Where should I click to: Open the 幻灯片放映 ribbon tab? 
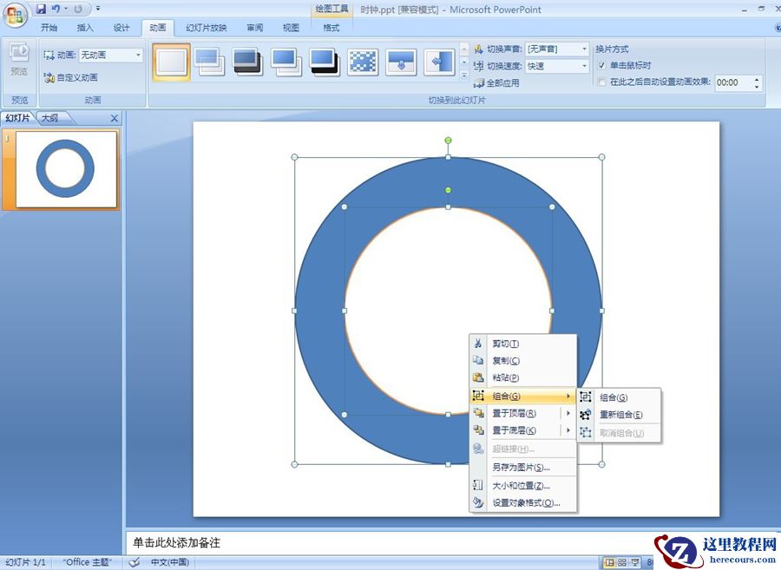(x=207, y=28)
